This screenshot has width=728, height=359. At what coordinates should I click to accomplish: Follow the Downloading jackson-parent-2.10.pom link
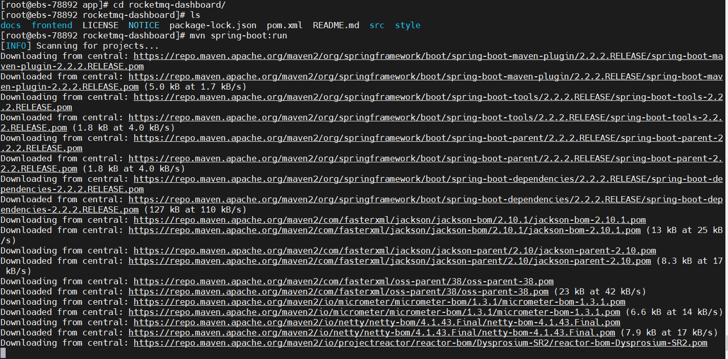pos(394,250)
